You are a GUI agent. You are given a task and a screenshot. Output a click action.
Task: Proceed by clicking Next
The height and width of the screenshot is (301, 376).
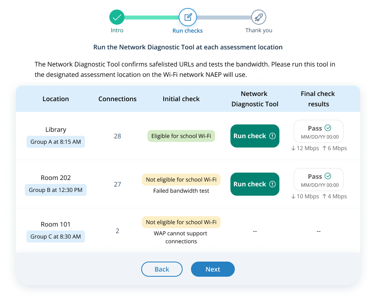click(213, 269)
